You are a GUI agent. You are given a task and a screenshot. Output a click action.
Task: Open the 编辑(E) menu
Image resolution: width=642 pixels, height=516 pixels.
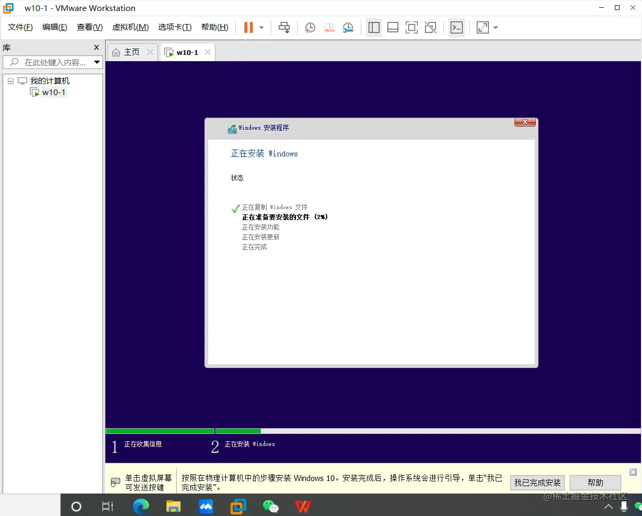[x=54, y=27]
